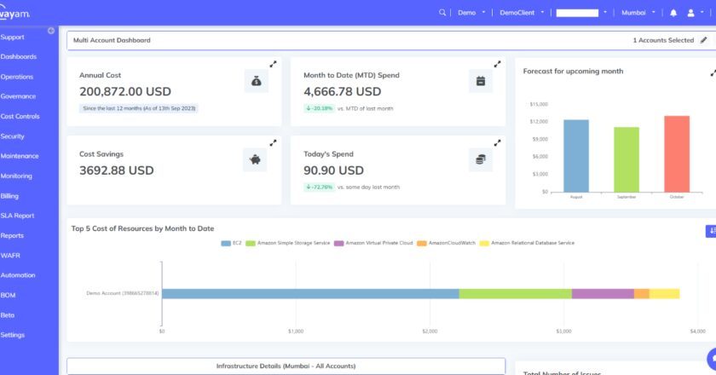Open Dashboards in the sidebar
This screenshot has width=716, height=375.
18,56
